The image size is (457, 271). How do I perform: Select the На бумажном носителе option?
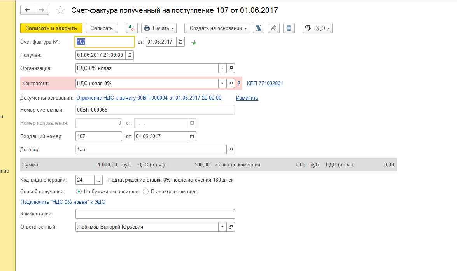coord(79,192)
